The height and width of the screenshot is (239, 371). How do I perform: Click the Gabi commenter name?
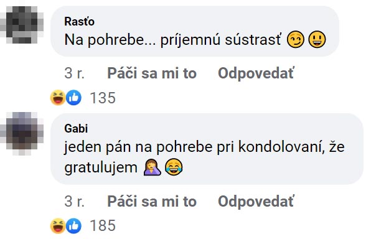(76, 128)
